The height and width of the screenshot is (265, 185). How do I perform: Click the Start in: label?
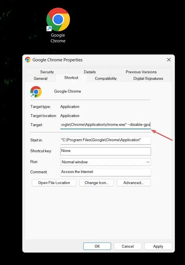37,140
